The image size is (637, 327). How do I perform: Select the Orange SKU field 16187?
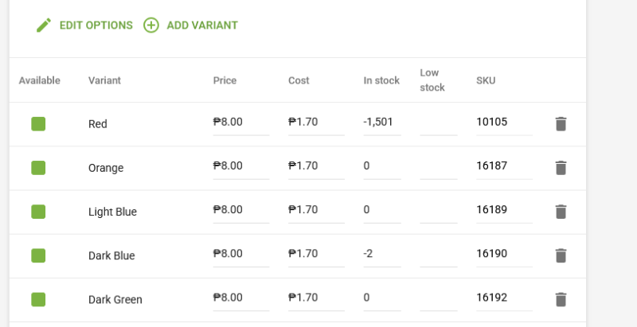[x=504, y=167]
